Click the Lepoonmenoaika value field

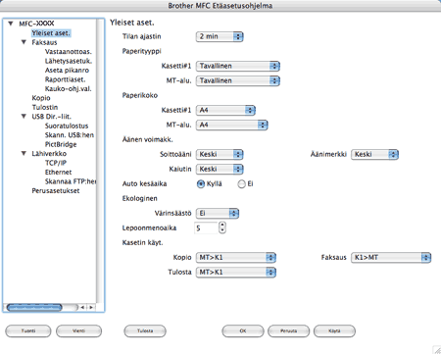[206, 228]
